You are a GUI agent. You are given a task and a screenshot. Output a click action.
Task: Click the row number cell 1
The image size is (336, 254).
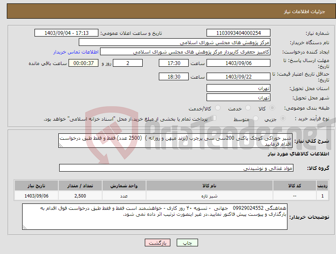coord(322,196)
